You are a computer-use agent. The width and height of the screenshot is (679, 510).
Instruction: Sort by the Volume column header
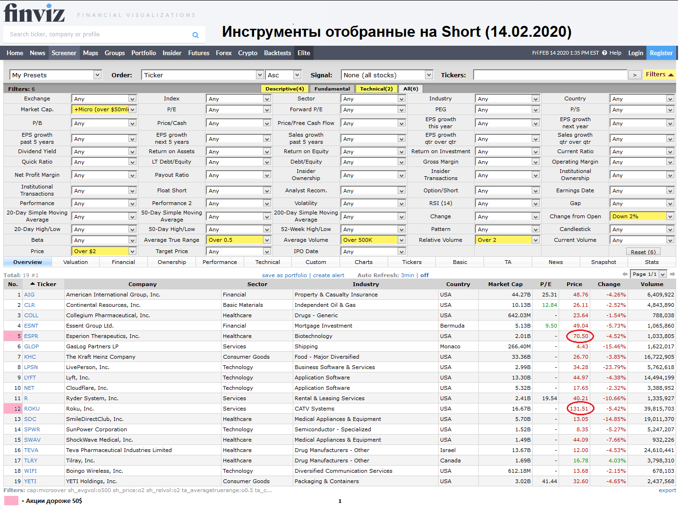(652, 284)
